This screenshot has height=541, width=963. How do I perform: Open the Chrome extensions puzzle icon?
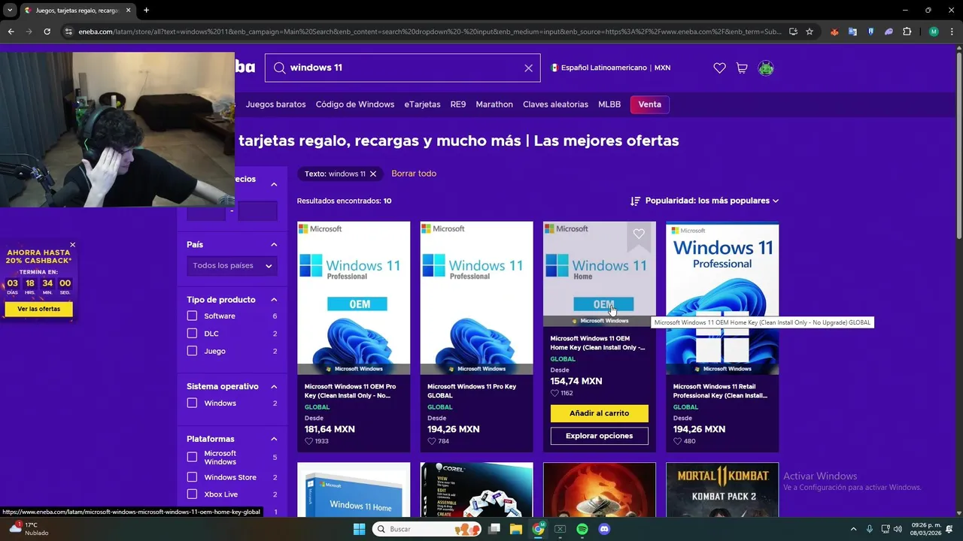pyautogui.click(x=907, y=32)
